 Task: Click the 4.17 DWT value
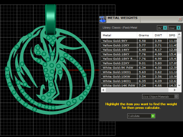(x=158, y=50)
